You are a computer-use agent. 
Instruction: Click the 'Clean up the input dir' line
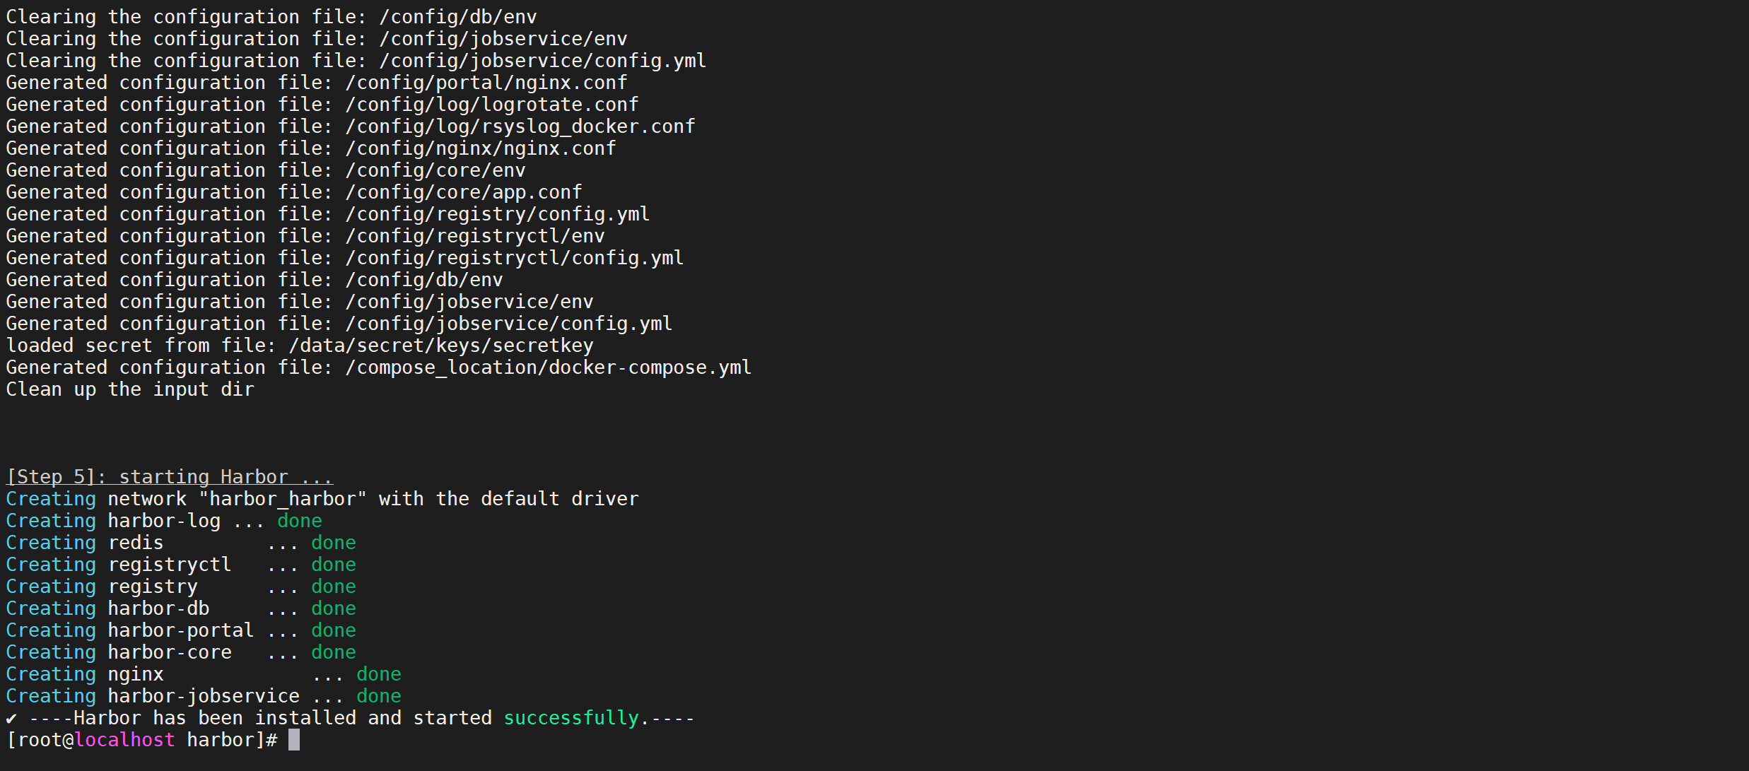[x=130, y=389]
